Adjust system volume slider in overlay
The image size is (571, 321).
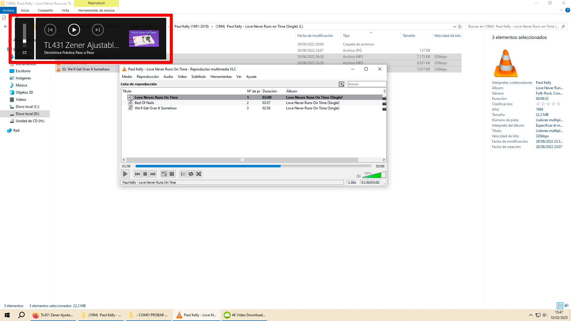pyautogui.click(x=24, y=36)
